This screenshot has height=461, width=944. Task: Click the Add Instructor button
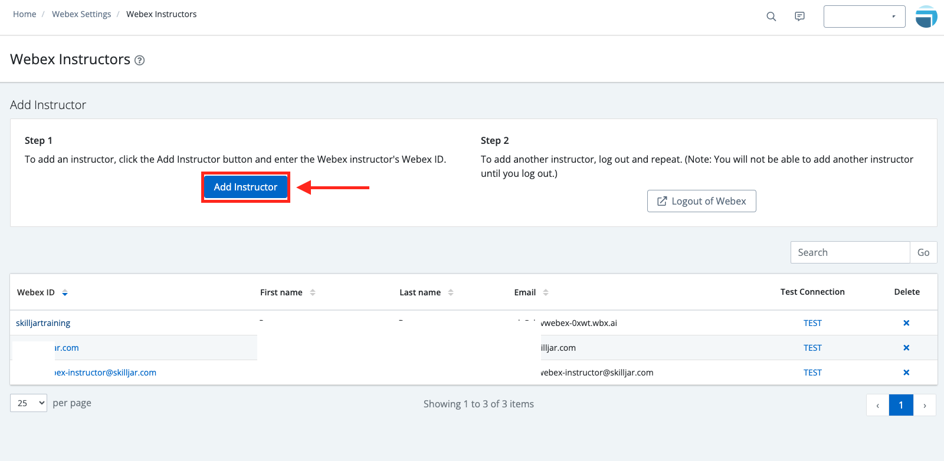tap(245, 187)
